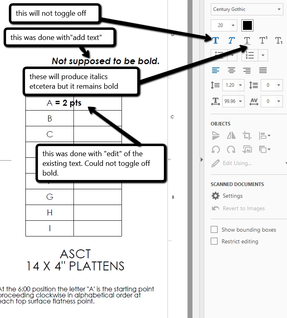Center align the text
287x318 pixels.
pyautogui.click(x=231, y=70)
